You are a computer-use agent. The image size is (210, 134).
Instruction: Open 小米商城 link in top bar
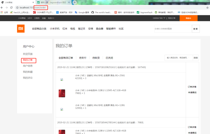click(x=22, y=18)
